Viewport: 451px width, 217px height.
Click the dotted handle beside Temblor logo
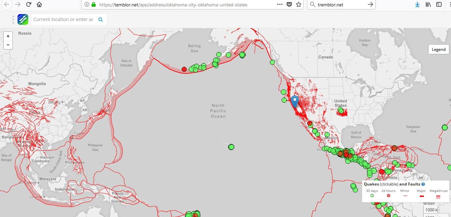coord(13,19)
